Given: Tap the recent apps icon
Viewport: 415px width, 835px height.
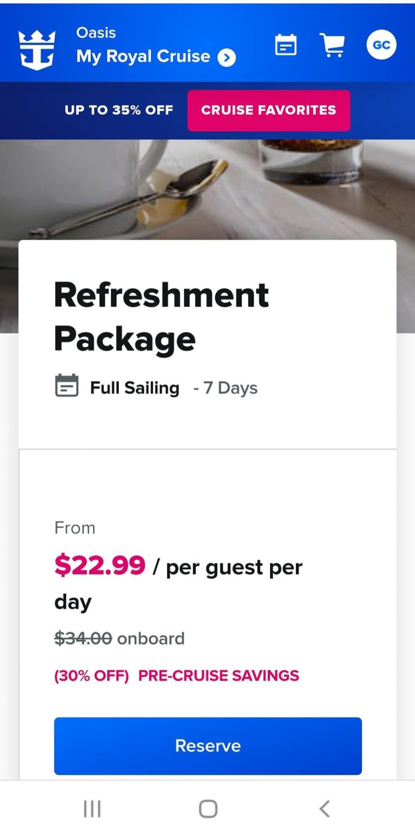Looking at the screenshot, I should pyautogui.click(x=92, y=808).
